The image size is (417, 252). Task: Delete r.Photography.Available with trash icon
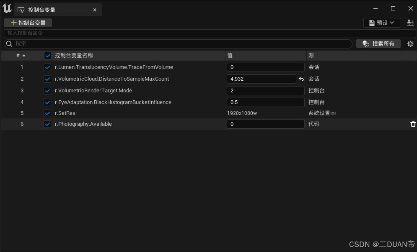coord(413,124)
